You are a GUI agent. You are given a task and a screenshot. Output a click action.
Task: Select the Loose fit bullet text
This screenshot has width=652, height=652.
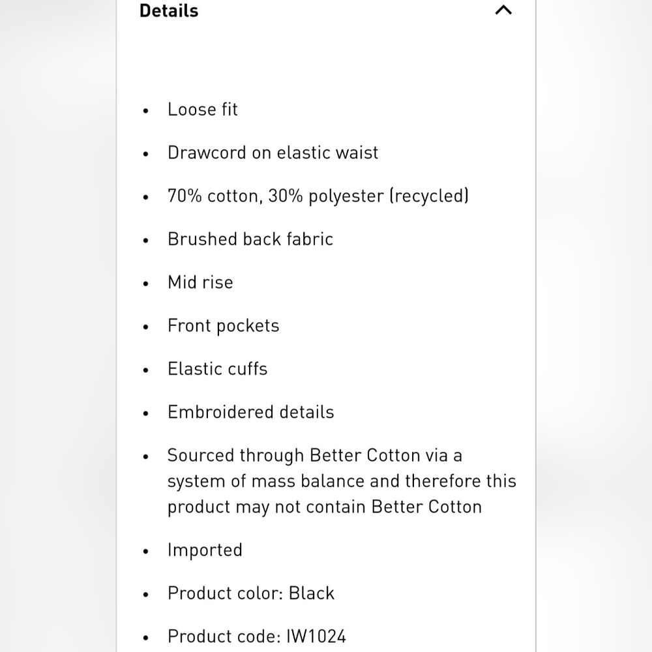pos(203,110)
